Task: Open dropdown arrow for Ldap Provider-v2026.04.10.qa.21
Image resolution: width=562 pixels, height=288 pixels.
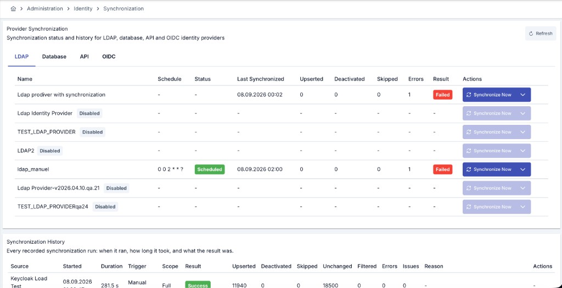Action: tap(523, 188)
